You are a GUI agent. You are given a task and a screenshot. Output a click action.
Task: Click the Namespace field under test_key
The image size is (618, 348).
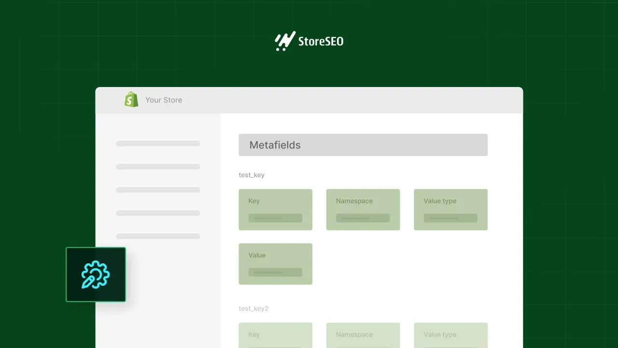coord(363,218)
